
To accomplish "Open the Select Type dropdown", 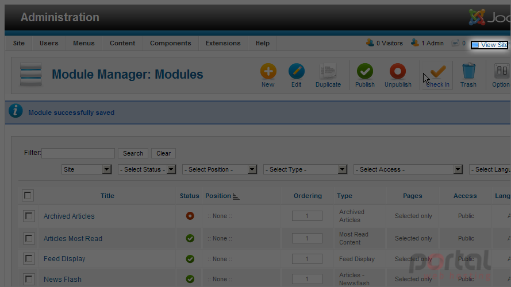I will click(x=305, y=169).
